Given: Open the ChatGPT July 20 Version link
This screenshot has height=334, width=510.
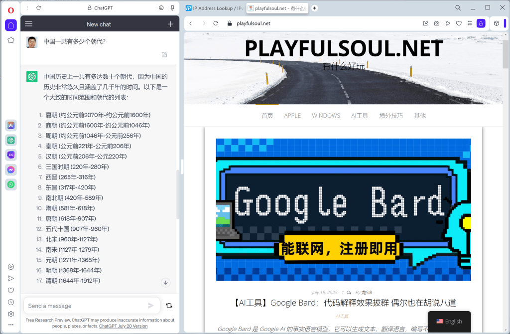Looking at the screenshot, I should point(124,326).
